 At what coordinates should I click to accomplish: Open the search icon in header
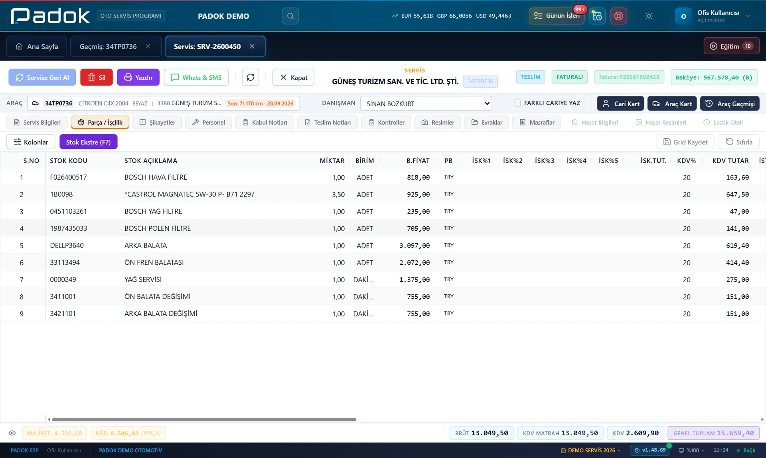pos(290,16)
